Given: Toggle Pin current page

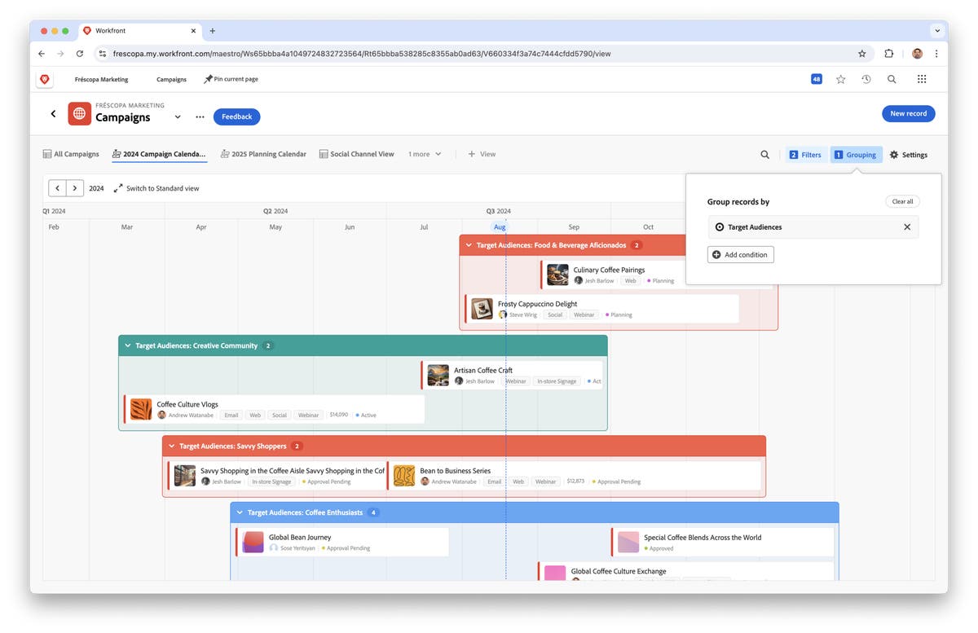Looking at the screenshot, I should (231, 79).
